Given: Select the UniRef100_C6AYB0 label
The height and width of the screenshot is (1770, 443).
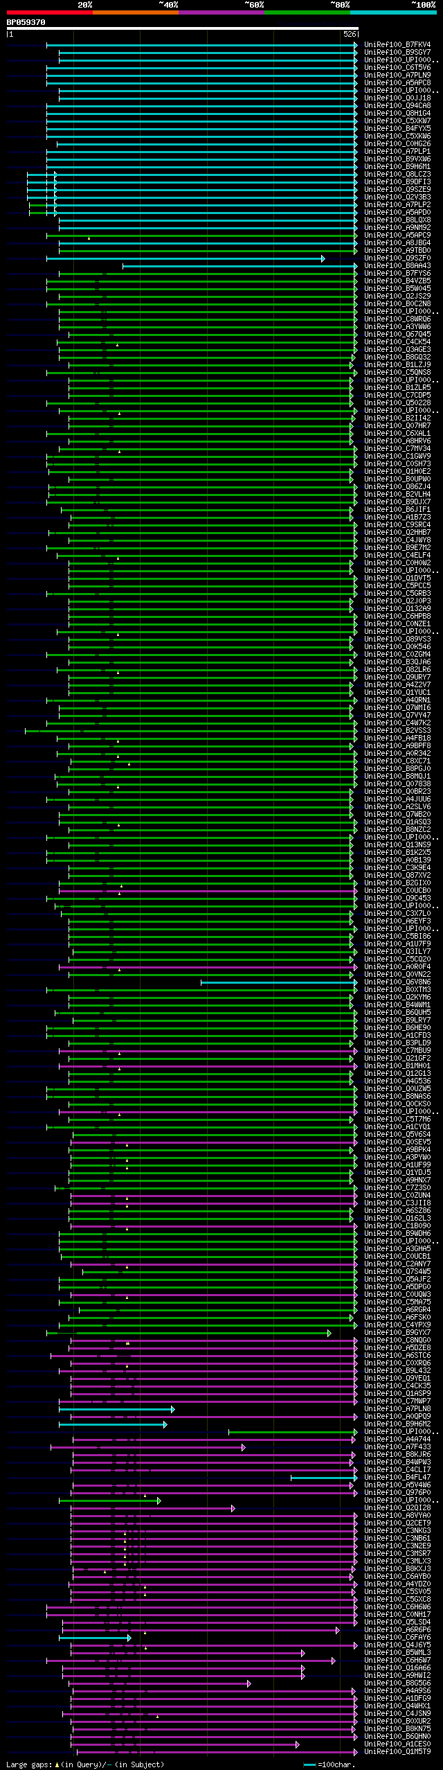Looking at the screenshot, I should click(397, 1577).
